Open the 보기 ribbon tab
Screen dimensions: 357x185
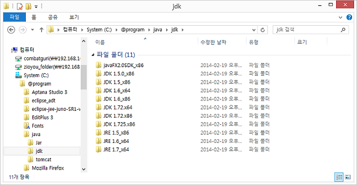[x=74, y=17]
